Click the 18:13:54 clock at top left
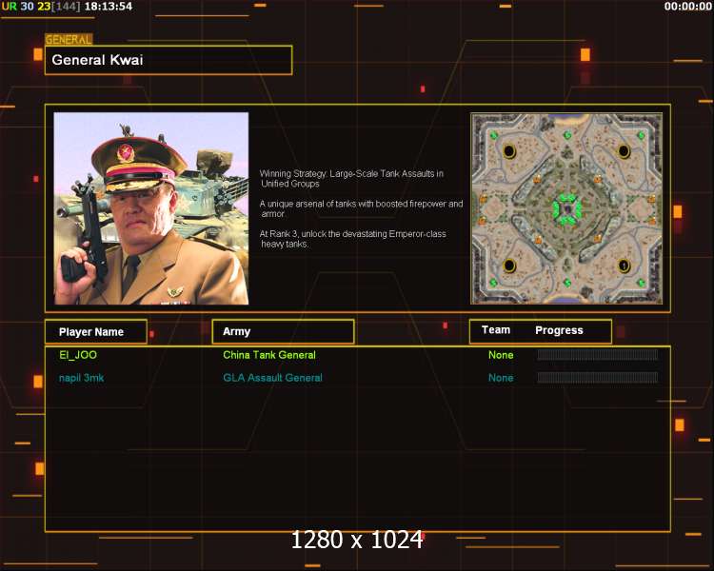The height and width of the screenshot is (571, 714). pyautogui.click(x=109, y=7)
